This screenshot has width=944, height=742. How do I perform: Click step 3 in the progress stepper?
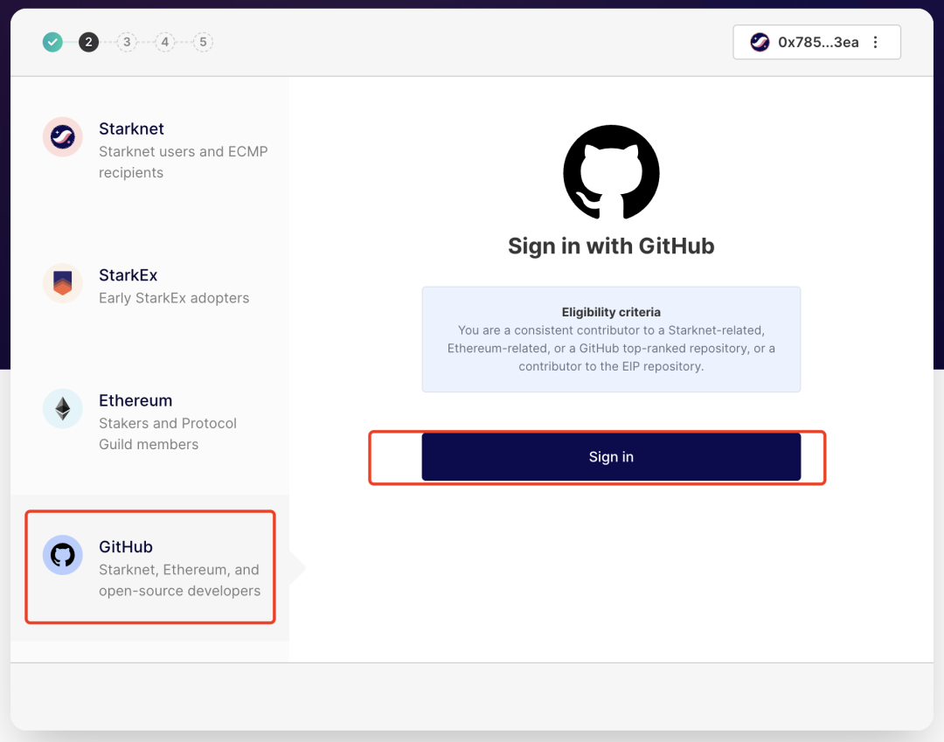[127, 41]
